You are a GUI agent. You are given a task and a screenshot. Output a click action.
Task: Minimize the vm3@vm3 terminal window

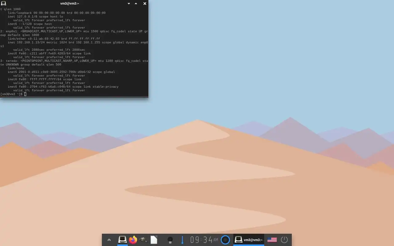point(129,3)
